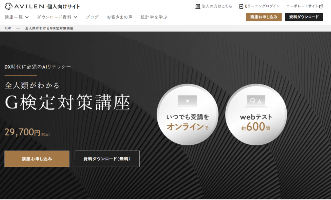Open the お客さまの声 menu item
Image resolution: width=331 pixels, height=200 pixels.
pyautogui.click(x=119, y=17)
